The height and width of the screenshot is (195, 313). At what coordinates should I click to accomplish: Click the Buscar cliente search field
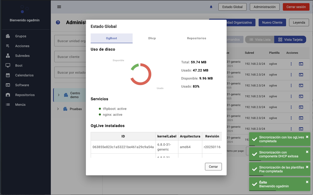point(70,57)
